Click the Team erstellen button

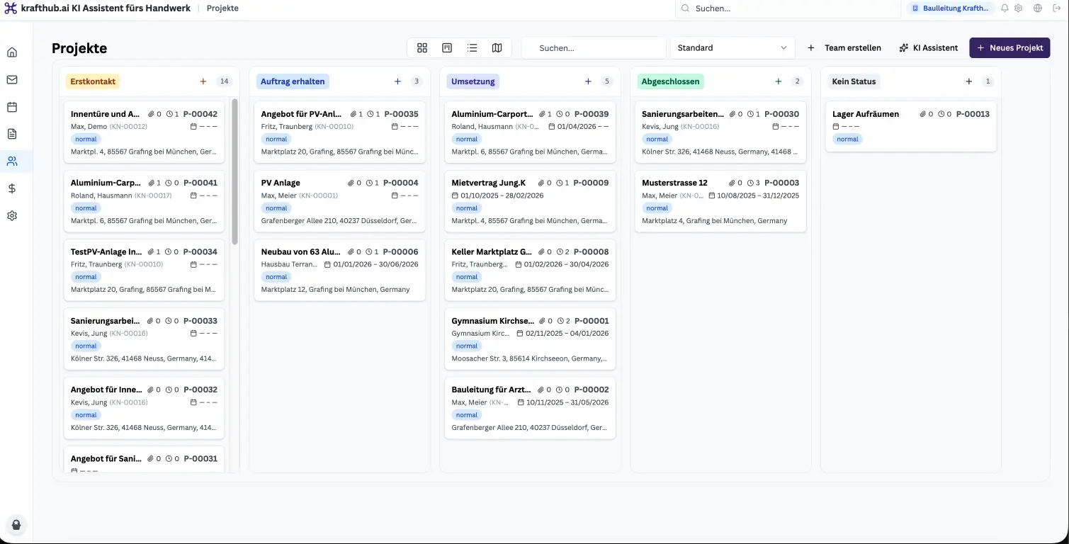pyautogui.click(x=844, y=47)
